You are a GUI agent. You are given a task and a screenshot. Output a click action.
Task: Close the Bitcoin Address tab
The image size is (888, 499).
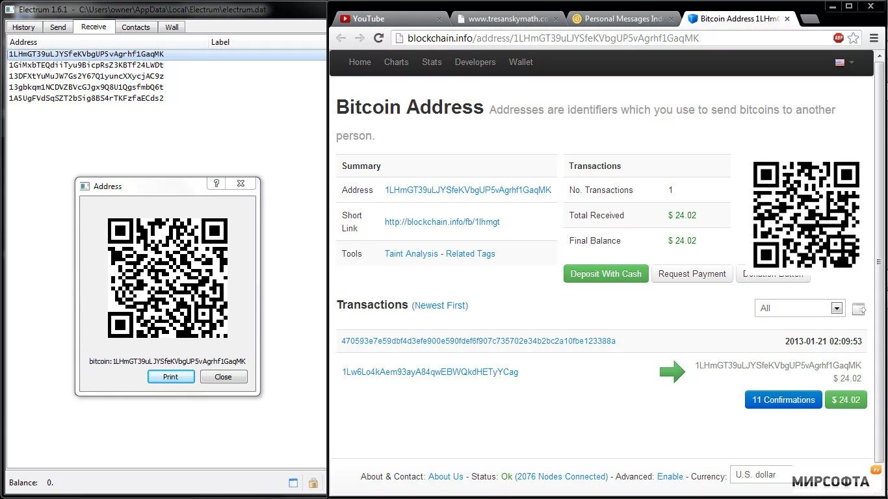click(787, 19)
